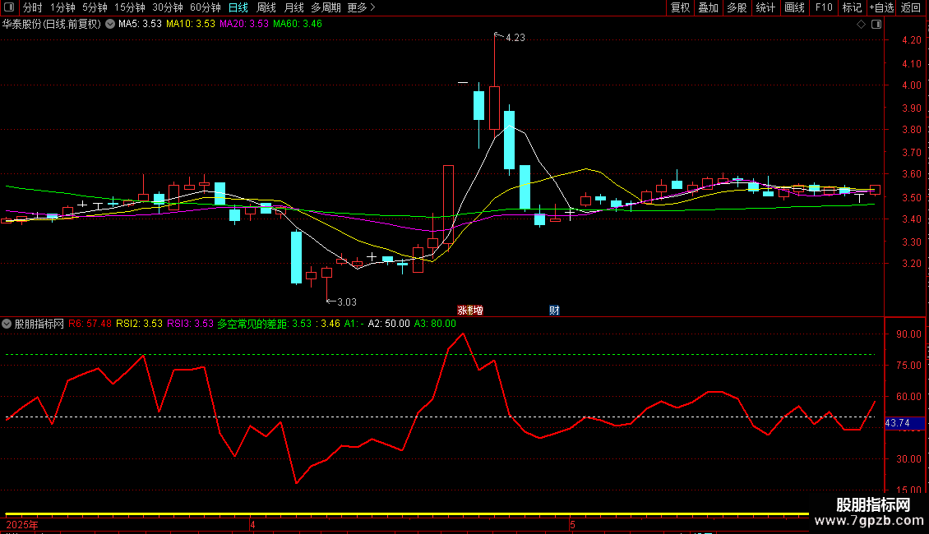Click the 3.03 low price marker

[347, 302]
